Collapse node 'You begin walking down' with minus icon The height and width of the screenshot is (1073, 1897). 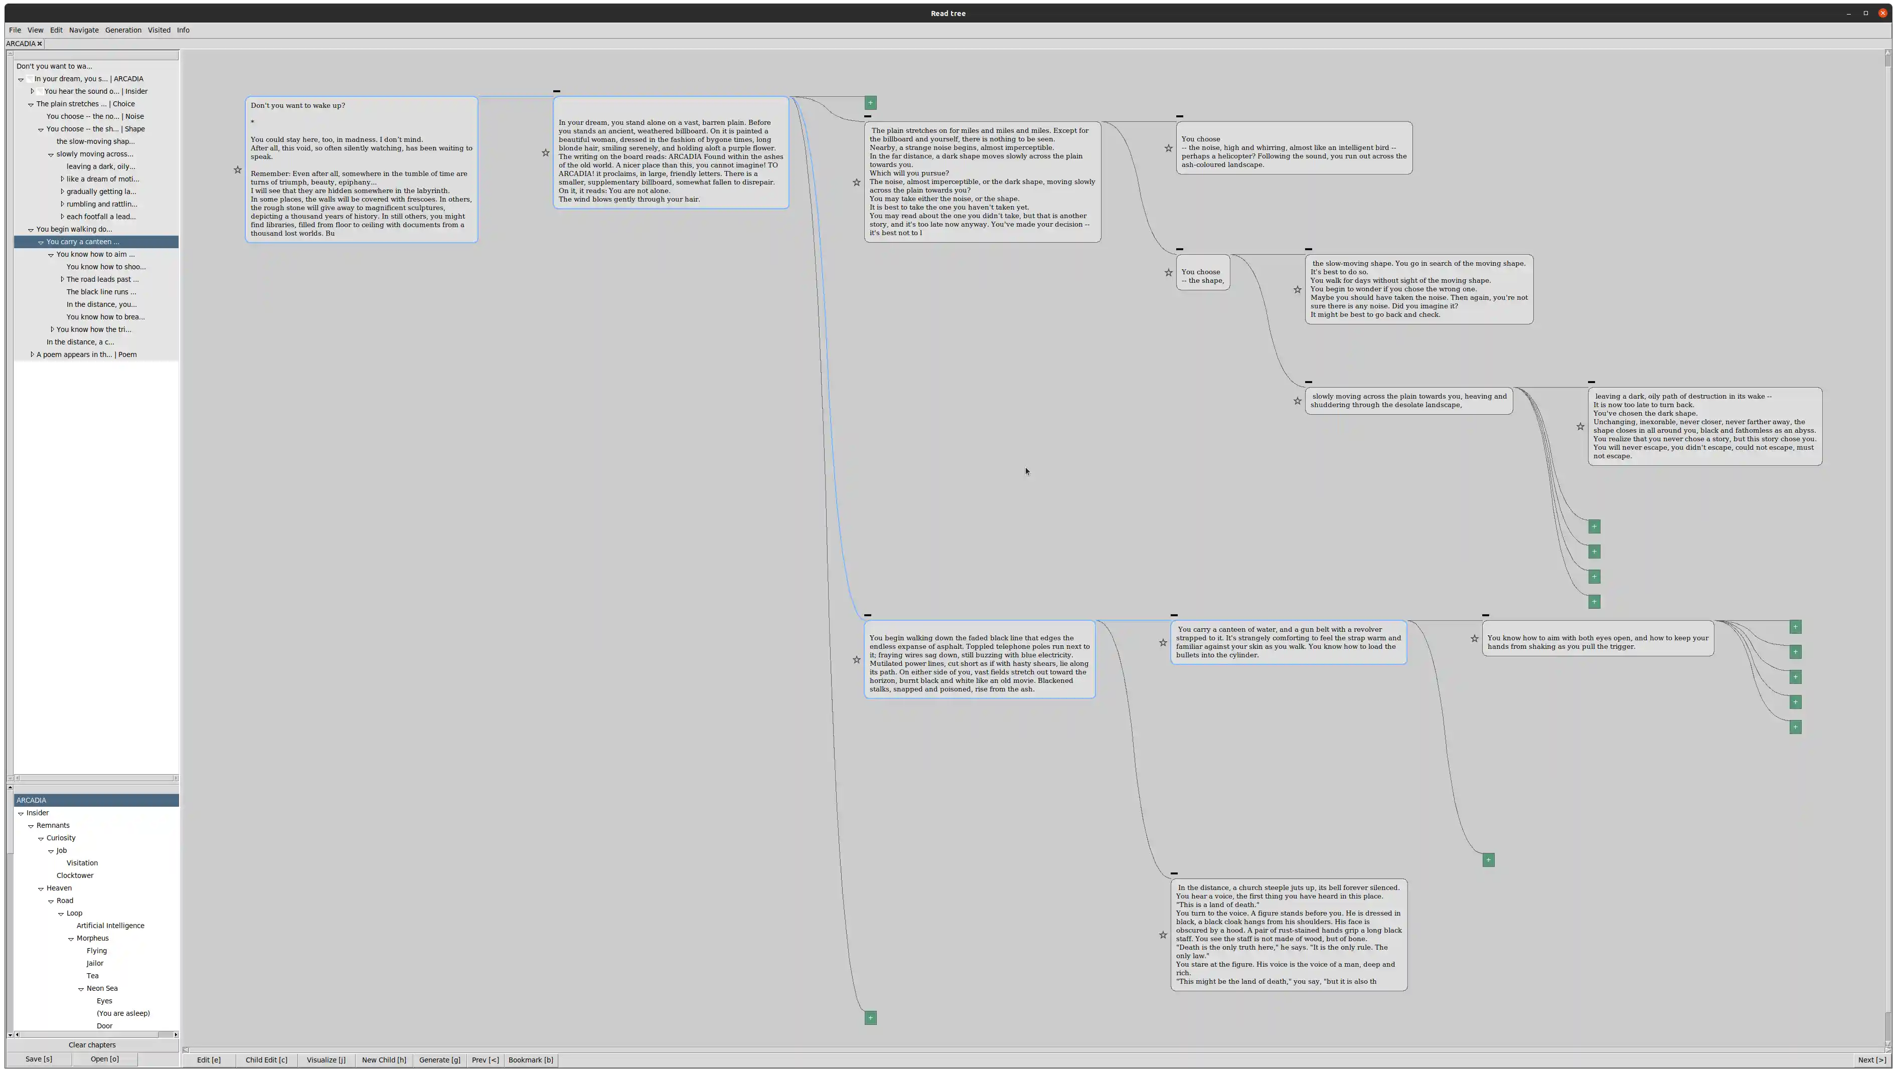point(867,615)
